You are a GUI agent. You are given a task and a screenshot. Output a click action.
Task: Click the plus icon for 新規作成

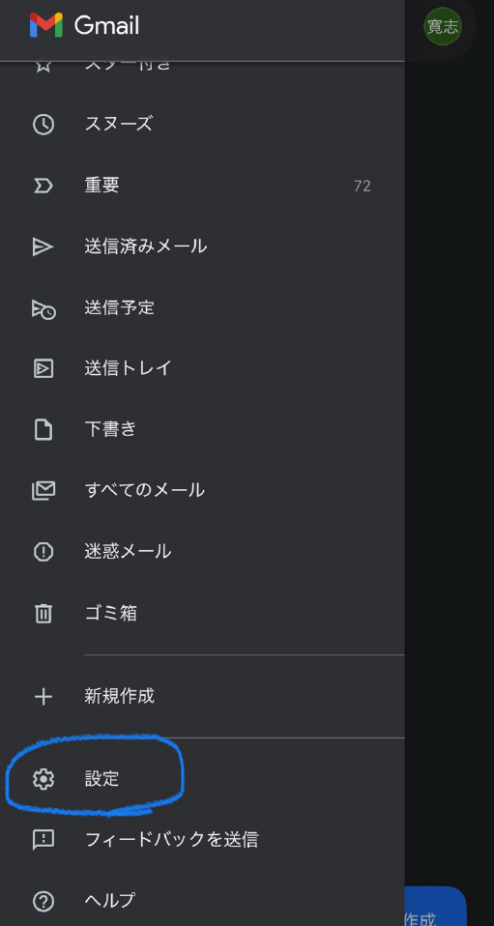(x=44, y=697)
